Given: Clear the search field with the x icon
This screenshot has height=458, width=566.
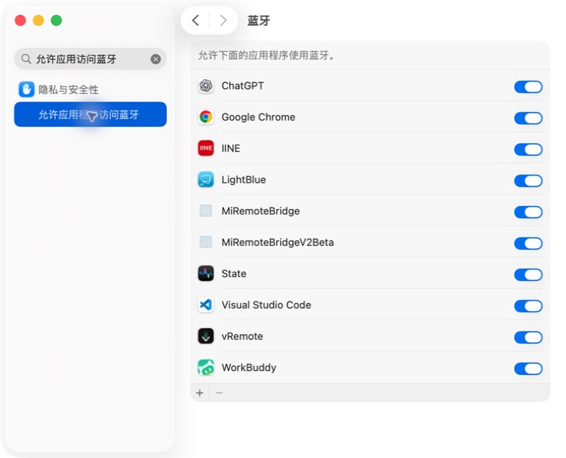Looking at the screenshot, I should 156,59.
